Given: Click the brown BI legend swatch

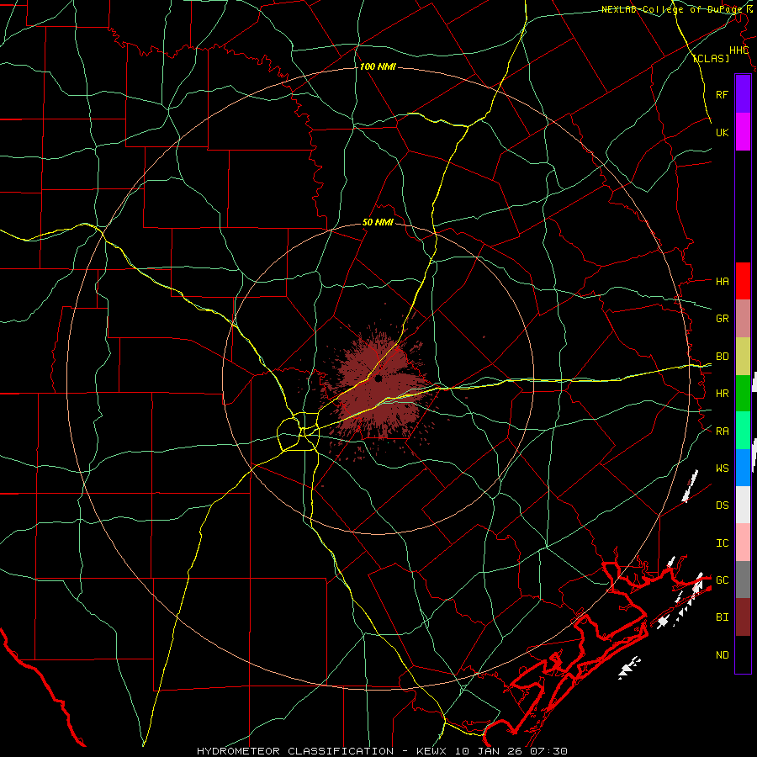Looking at the screenshot, I should [x=743, y=617].
